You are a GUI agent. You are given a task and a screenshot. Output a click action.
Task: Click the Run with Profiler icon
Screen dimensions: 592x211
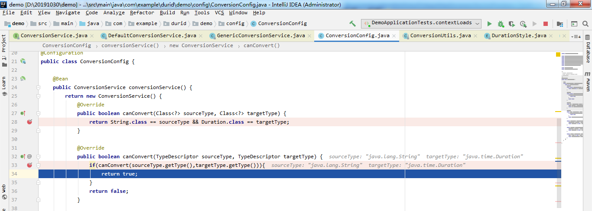(523, 24)
